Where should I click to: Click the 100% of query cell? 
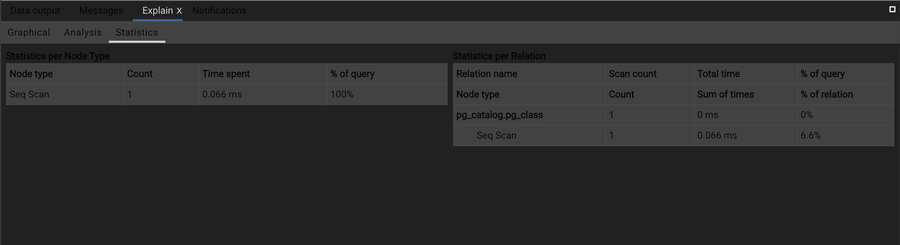(x=342, y=94)
